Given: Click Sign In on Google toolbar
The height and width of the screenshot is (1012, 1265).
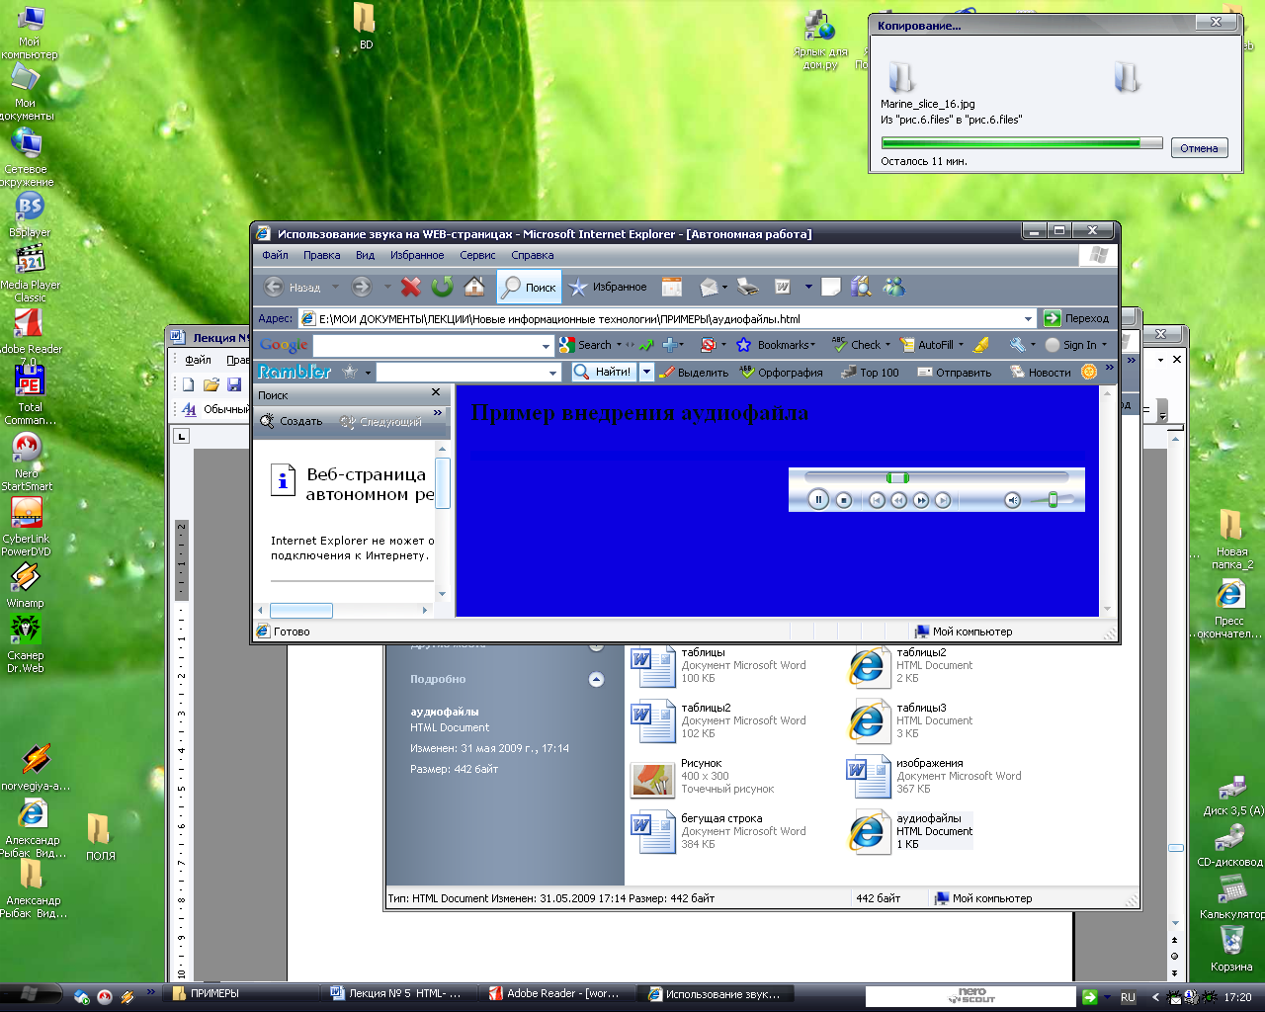Looking at the screenshot, I should [x=1071, y=345].
